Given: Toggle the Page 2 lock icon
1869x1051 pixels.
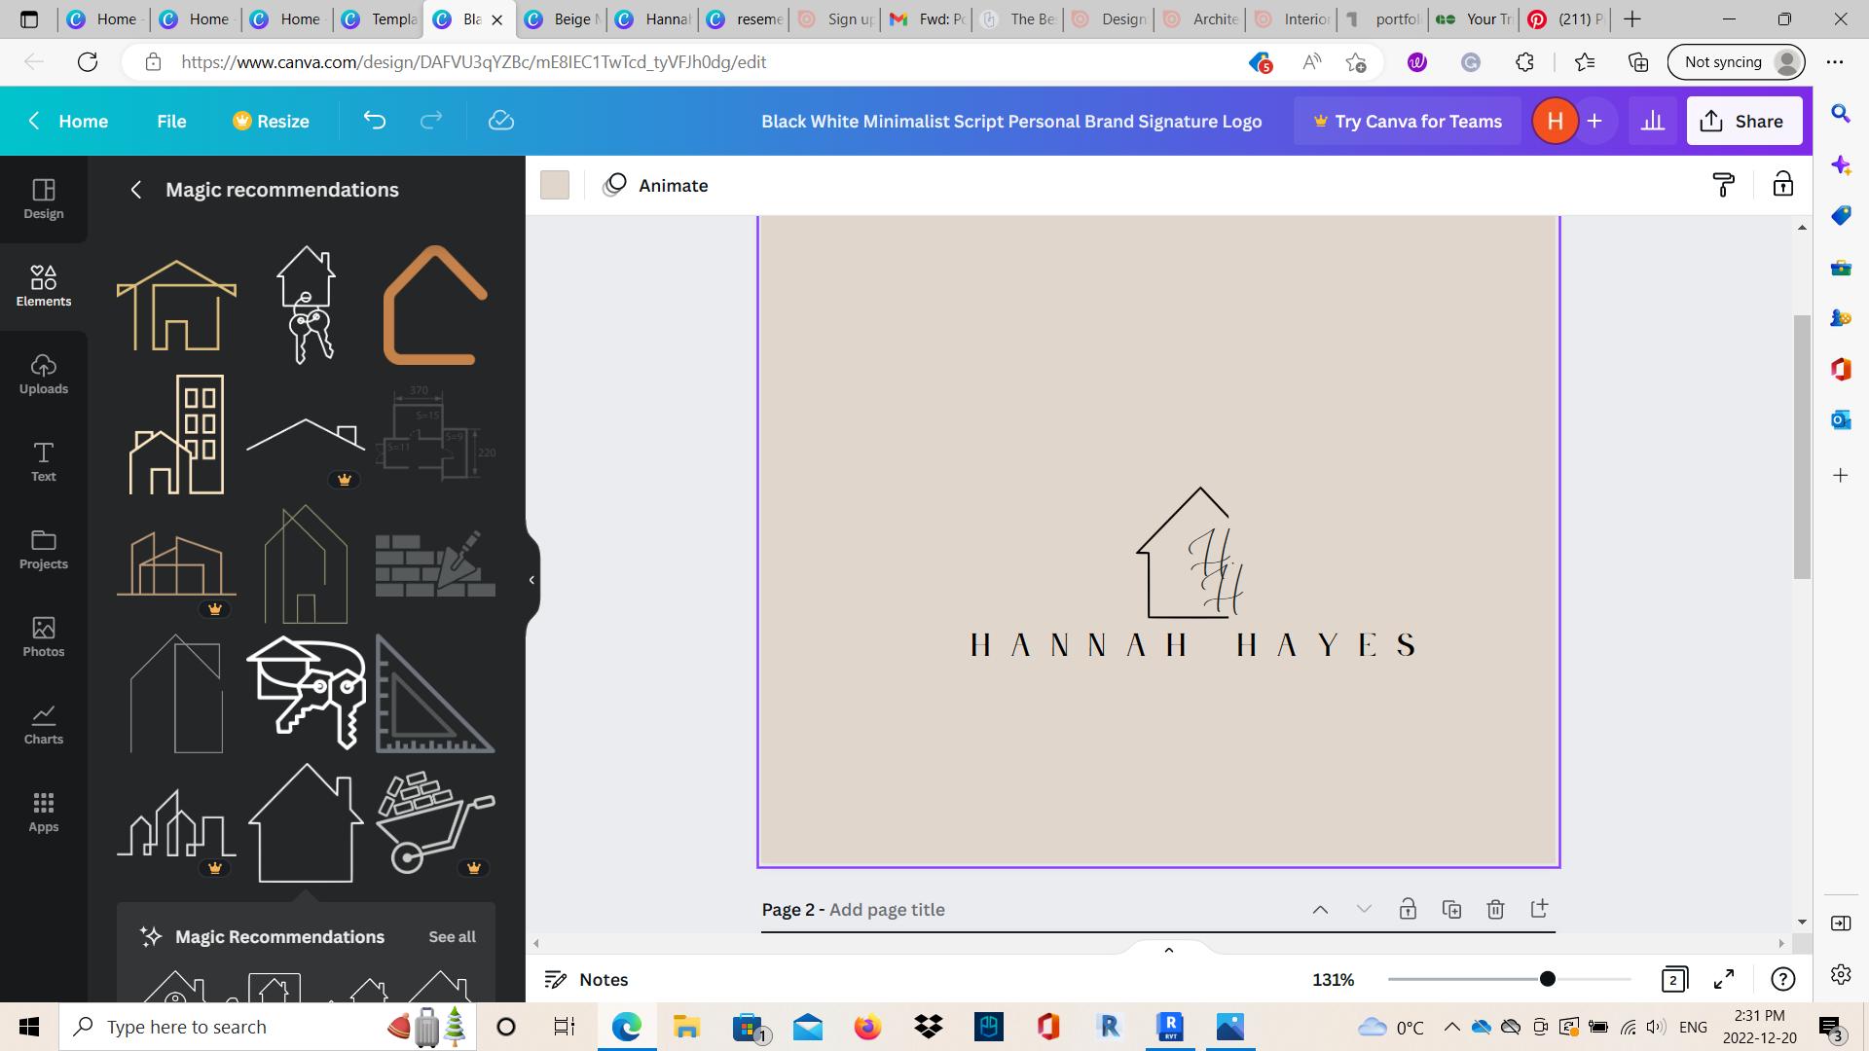Looking at the screenshot, I should (1408, 910).
